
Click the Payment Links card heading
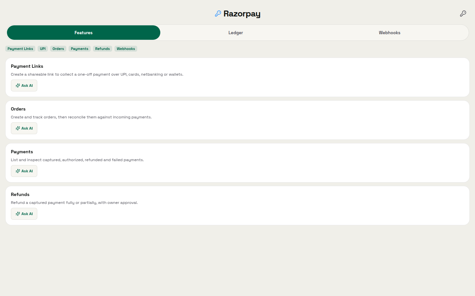(x=27, y=66)
